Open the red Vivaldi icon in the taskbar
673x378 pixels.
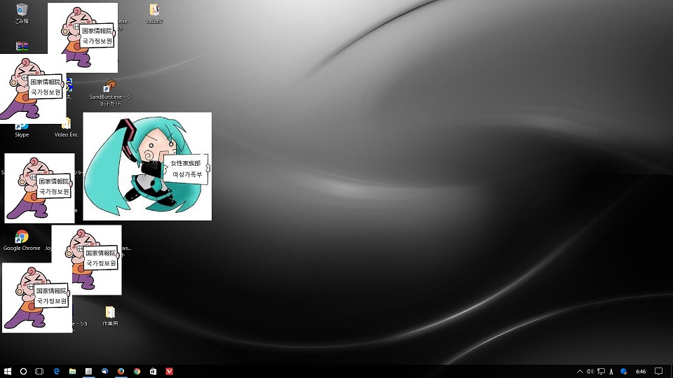click(x=169, y=371)
